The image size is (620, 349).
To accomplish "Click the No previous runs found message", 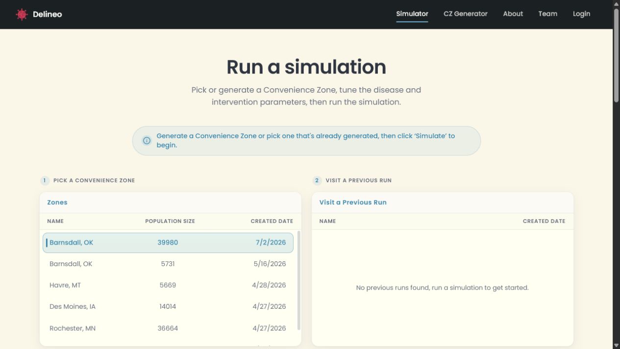I will pos(442,288).
